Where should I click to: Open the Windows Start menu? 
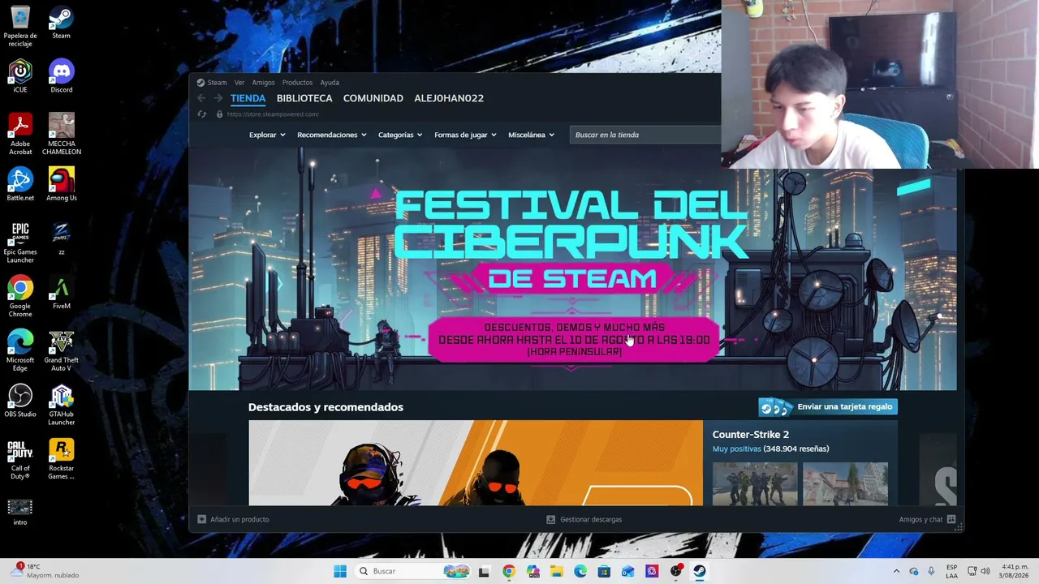coord(340,571)
